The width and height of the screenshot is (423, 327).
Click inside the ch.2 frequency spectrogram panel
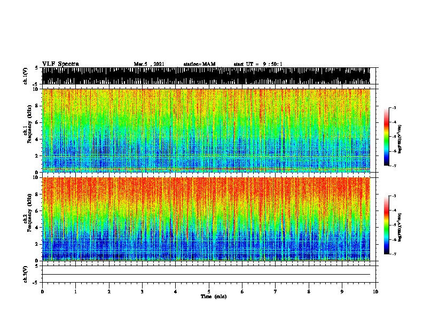(206, 219)
